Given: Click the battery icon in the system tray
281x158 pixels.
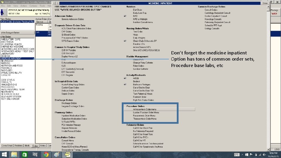Looking at the screenshot, I should tap(256, 154).
